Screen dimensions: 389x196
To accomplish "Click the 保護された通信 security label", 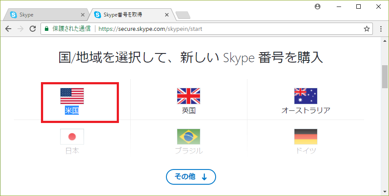I will tap(71, 29).
